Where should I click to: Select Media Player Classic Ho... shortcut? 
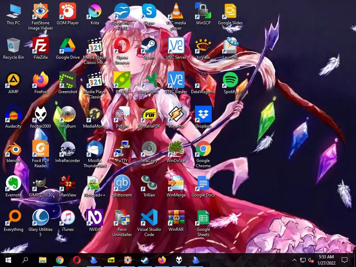(95, 51)
